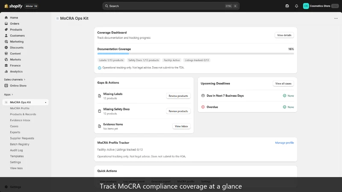342x192 pixels.
Task: Click the Evidence Items file icon
Action: coord(100,126)
